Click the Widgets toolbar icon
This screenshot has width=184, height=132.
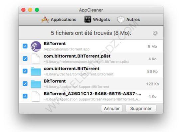88,19
